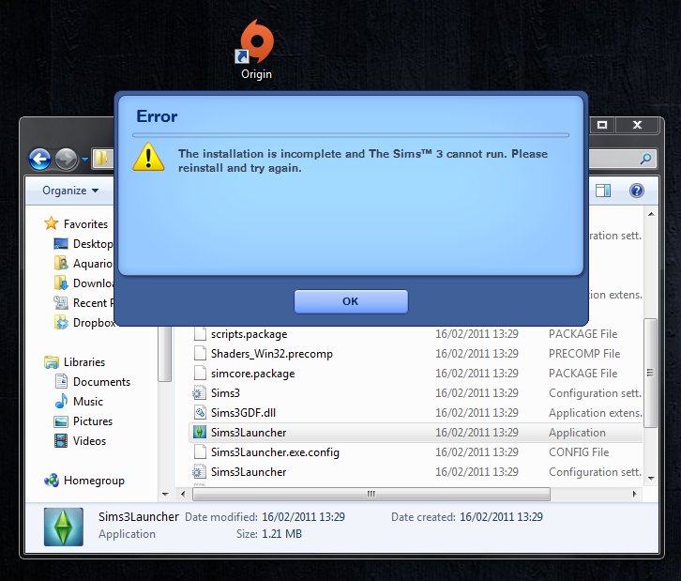
Task: Open the Pictures library
Action: click(x=93, y=421)
